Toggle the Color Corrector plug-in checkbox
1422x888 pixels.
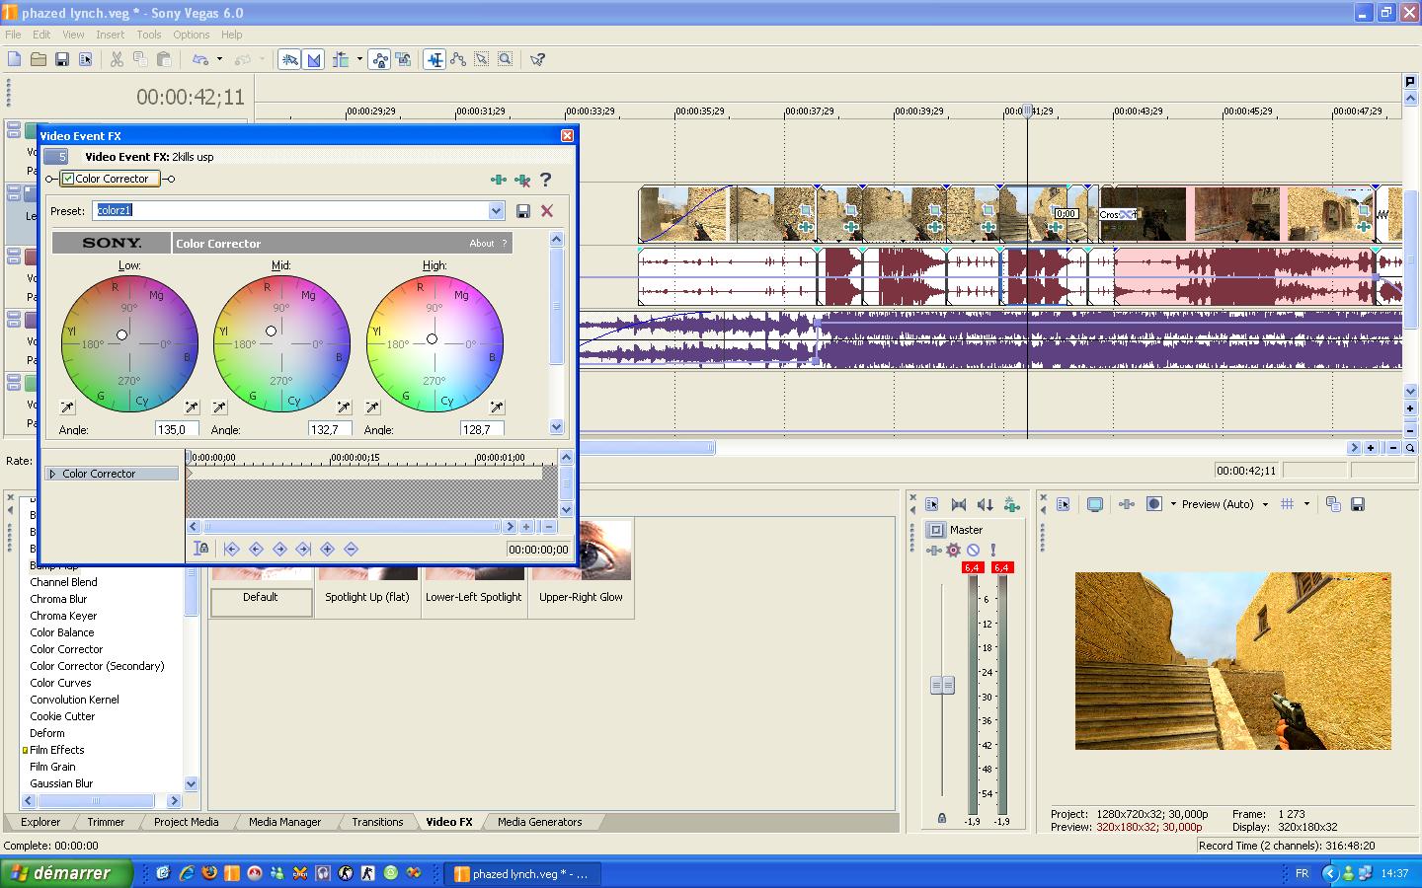pyautogui.click(x=68, y=179)
